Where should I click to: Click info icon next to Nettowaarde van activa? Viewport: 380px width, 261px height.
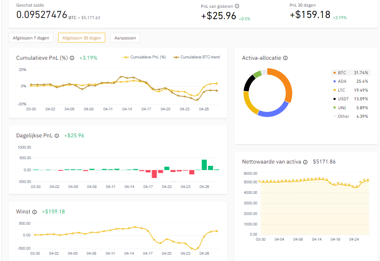[305, 162]
